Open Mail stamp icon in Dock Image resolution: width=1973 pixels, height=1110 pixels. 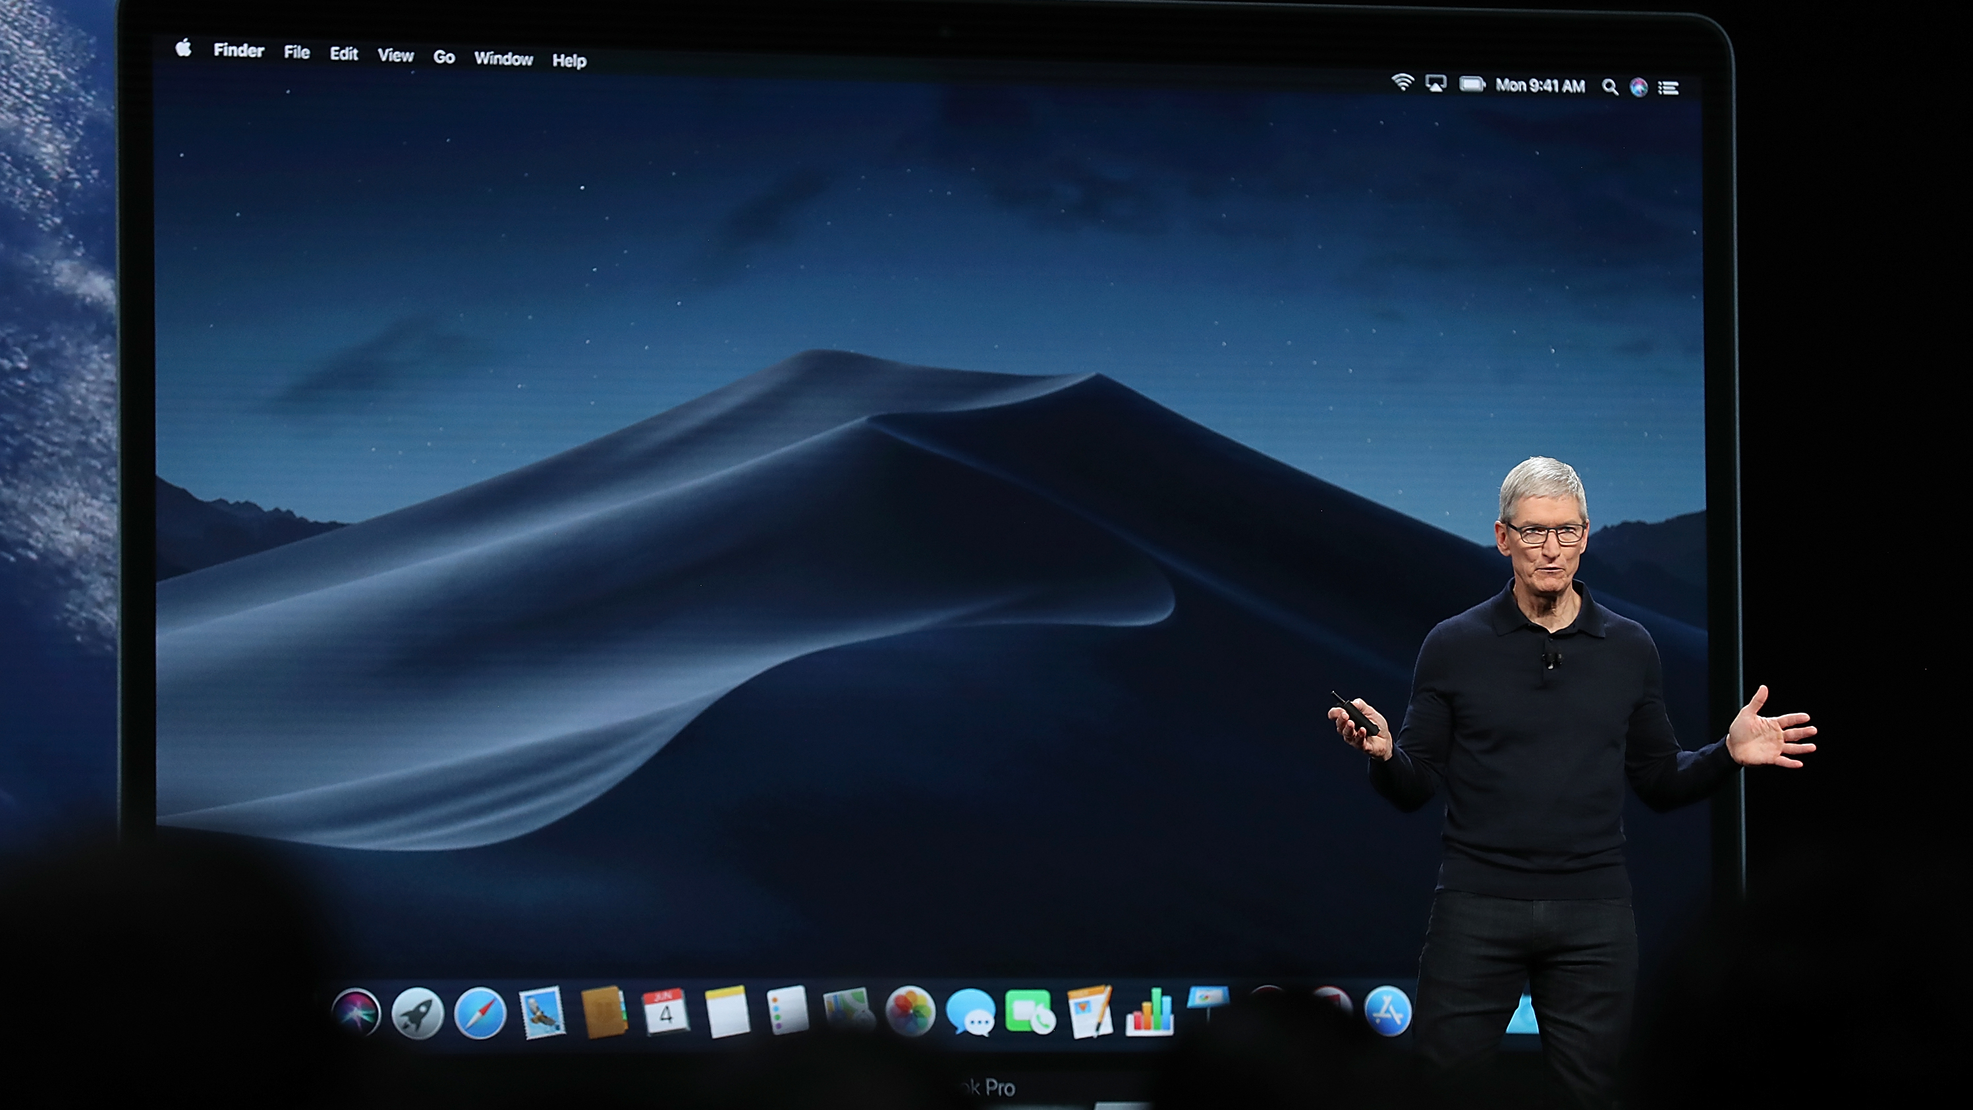(x=542, y=1013)
